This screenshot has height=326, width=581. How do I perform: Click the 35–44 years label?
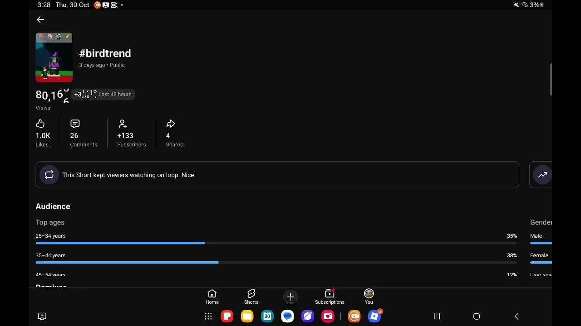(x=50, y=255)
